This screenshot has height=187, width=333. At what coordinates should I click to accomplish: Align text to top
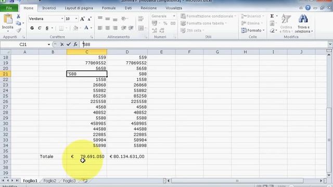tap(100, 19)
